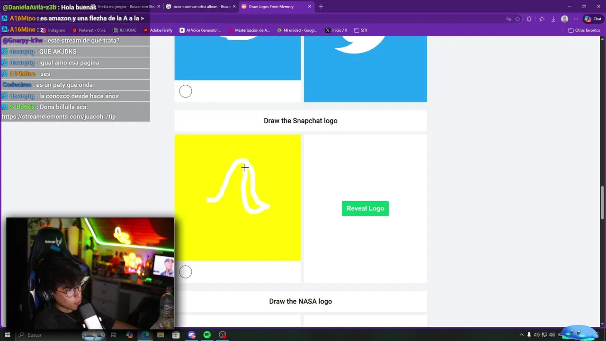Click the revealed Twitter bird logo image
The image size is (606, 341).
point(365,69)
